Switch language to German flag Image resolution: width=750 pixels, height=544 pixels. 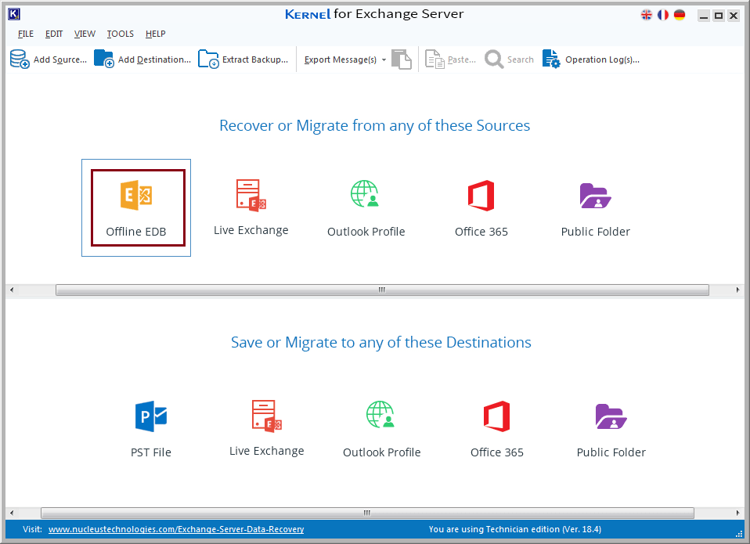(680, 15)
